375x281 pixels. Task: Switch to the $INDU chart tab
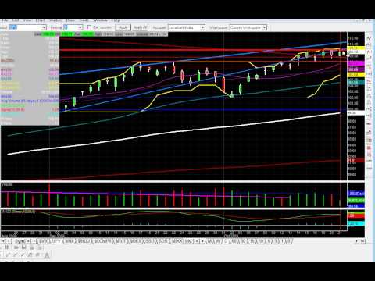(x=84, y=241)
